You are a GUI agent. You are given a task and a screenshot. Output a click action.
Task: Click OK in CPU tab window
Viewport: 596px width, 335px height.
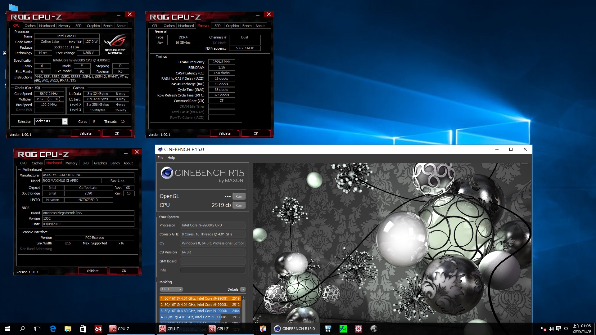[x=117, y=133]
